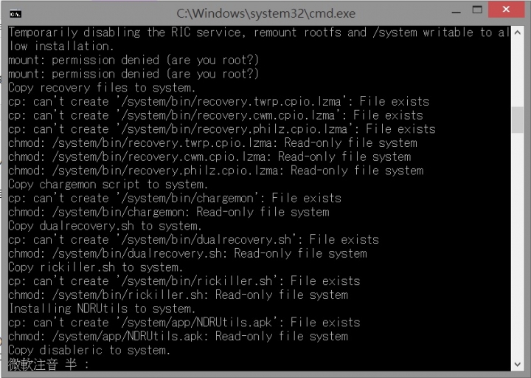Click the 'Copy recovery files to system.' line
The image size is (531, 378).
[102, 88]
